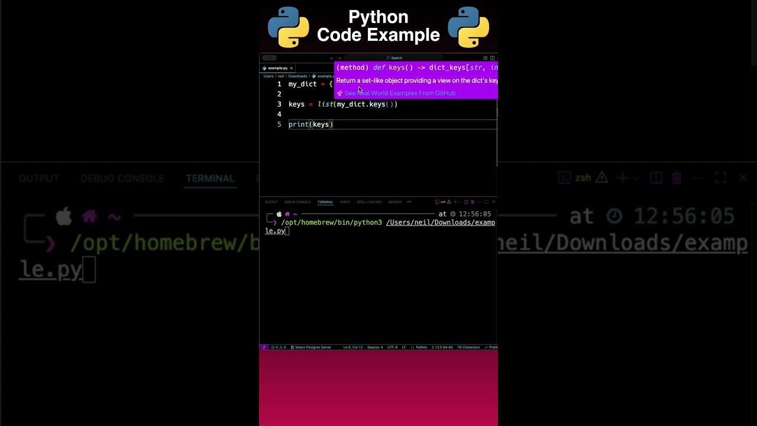Go forward with the right navigation arrow

(x=339, y=58)
